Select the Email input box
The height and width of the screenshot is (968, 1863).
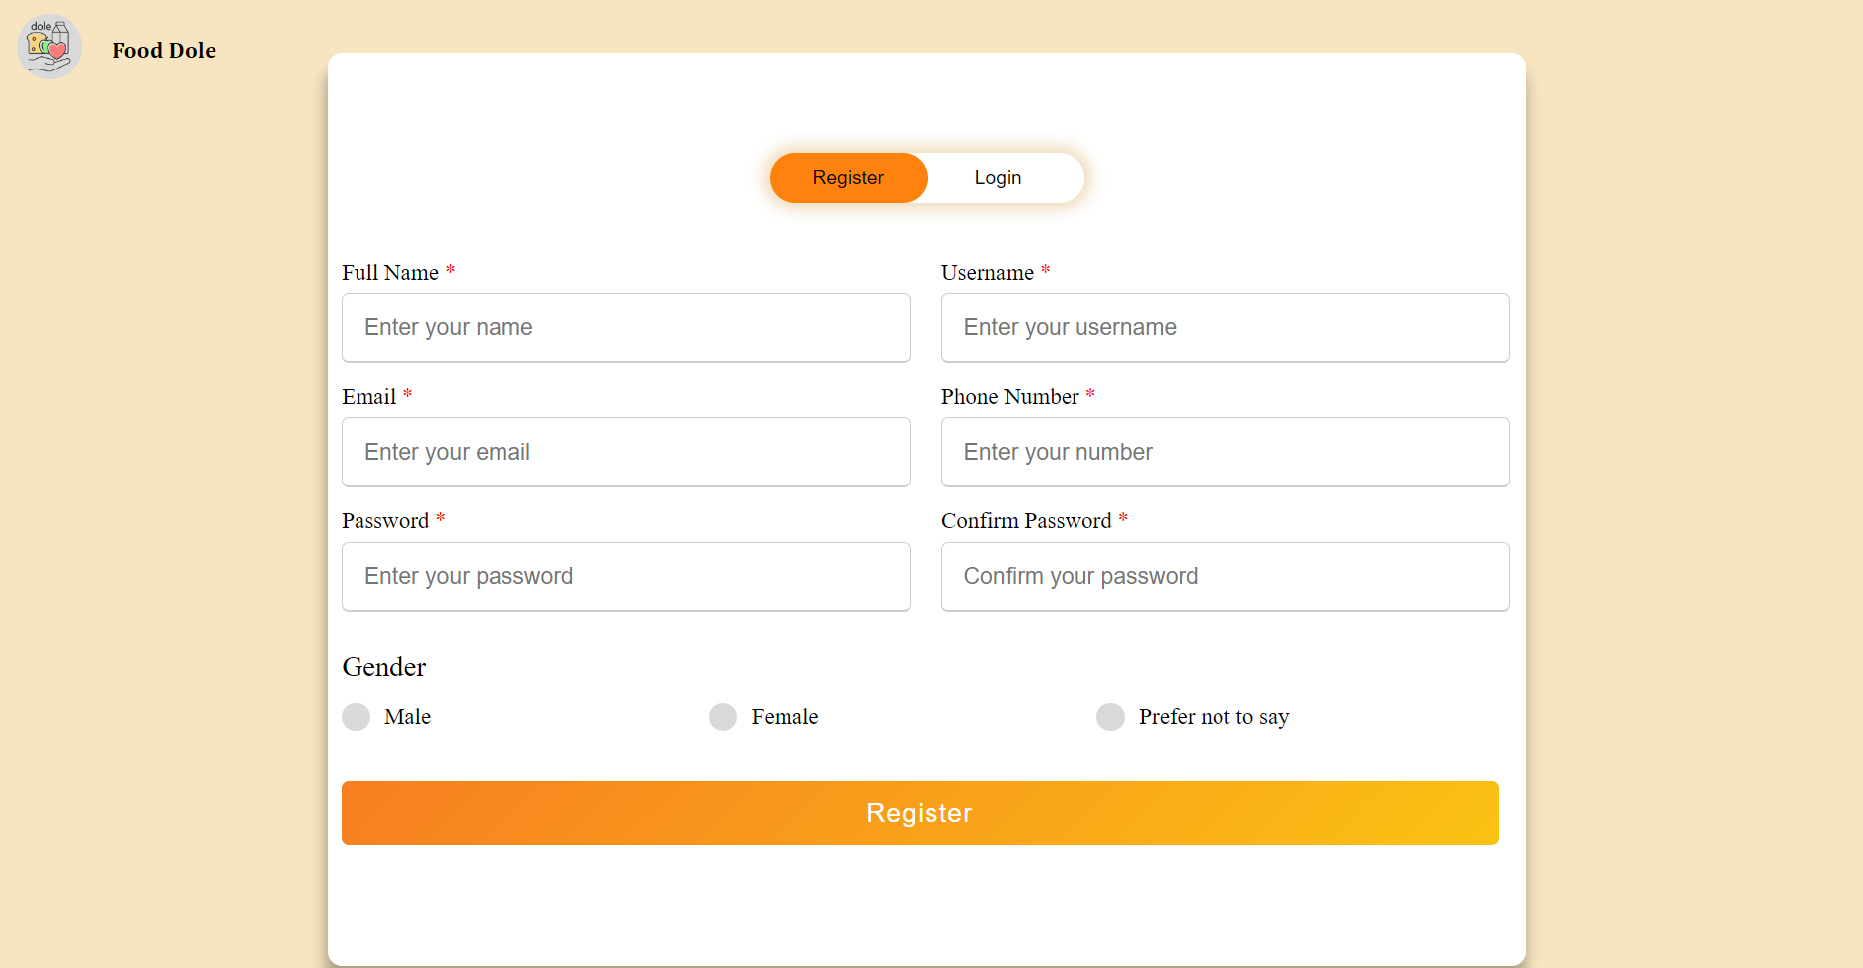click(x=626, y=452)
